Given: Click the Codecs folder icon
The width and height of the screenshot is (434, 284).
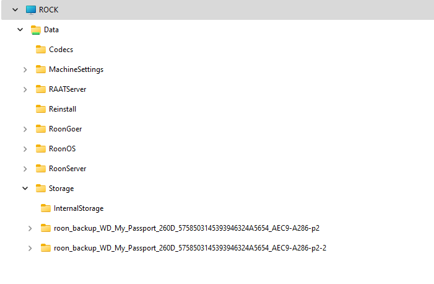Looking at the screenshot, I should coord(41,50).
